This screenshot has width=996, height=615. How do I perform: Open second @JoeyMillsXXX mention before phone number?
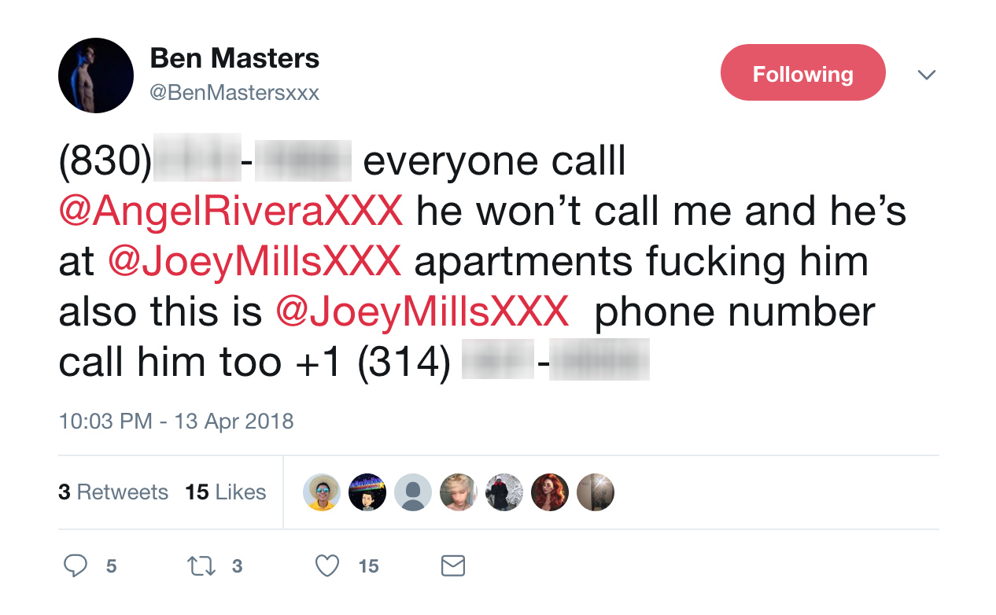(422, 311)
